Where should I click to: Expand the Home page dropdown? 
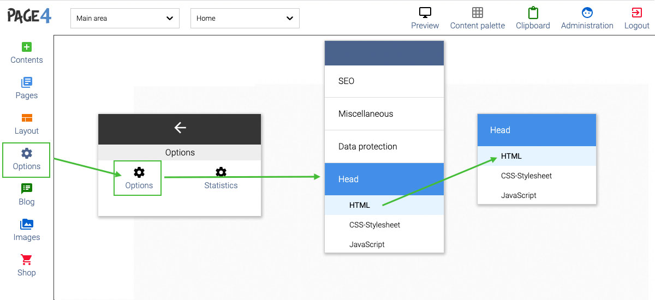pos(245,18)
